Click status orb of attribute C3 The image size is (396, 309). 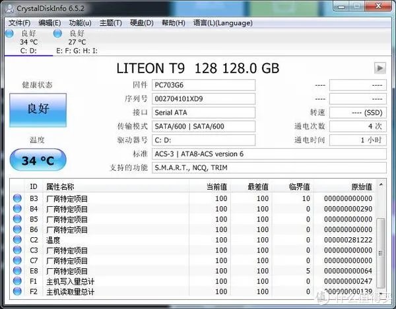17,250
